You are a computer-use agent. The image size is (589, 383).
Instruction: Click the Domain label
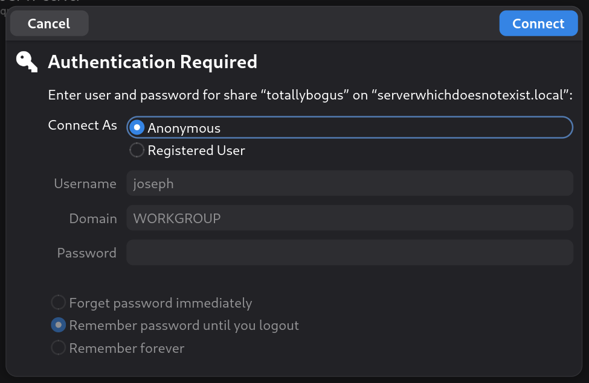click(x=93, y=218)
